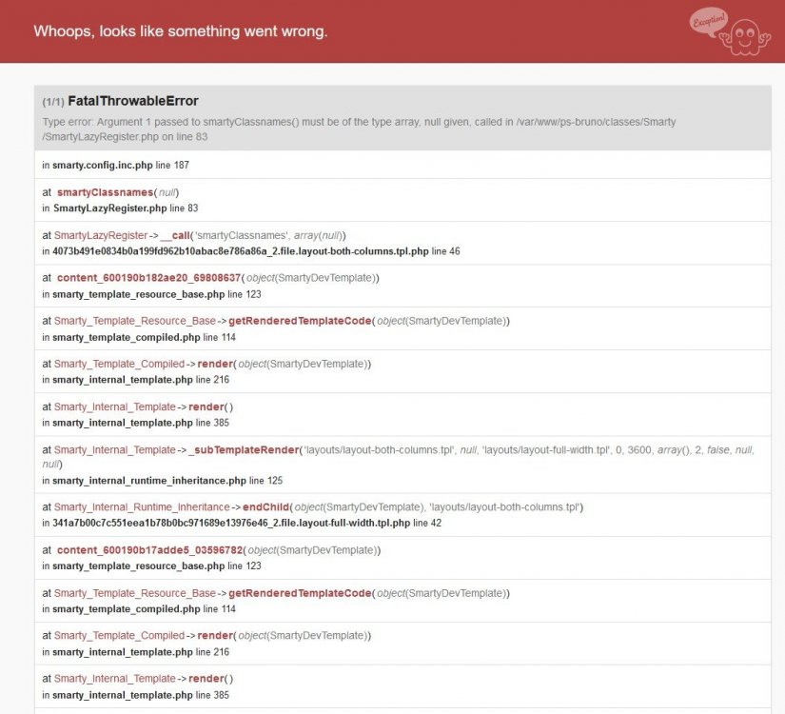Click the FatalThrowableError heading
This screenshot has width=785, height=714.
click(x=133, y=101)
